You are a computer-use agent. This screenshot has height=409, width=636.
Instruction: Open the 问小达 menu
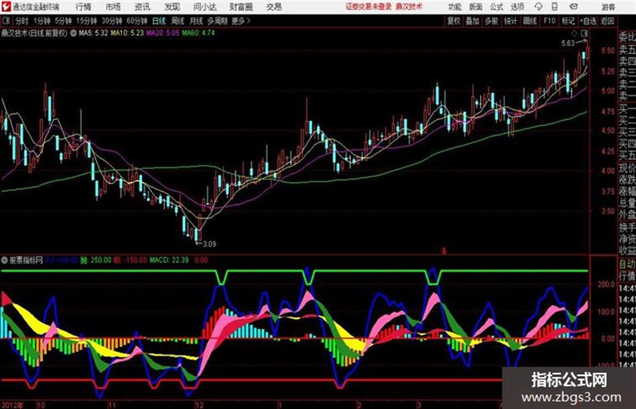point(205,7)
